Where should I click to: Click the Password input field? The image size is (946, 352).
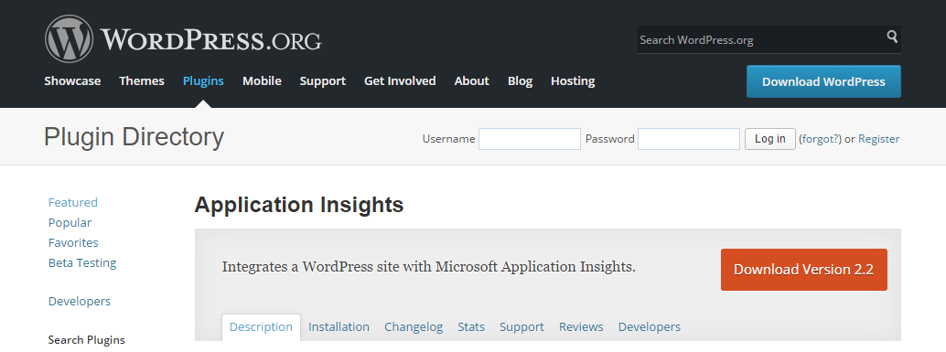coord(689,139)
